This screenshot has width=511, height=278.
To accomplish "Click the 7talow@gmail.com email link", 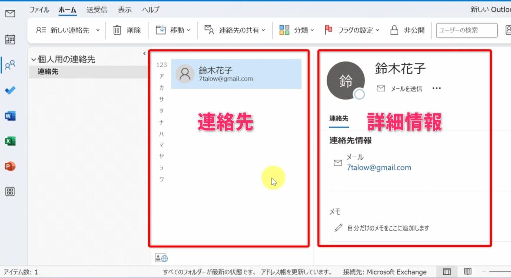I will point(379,167).
